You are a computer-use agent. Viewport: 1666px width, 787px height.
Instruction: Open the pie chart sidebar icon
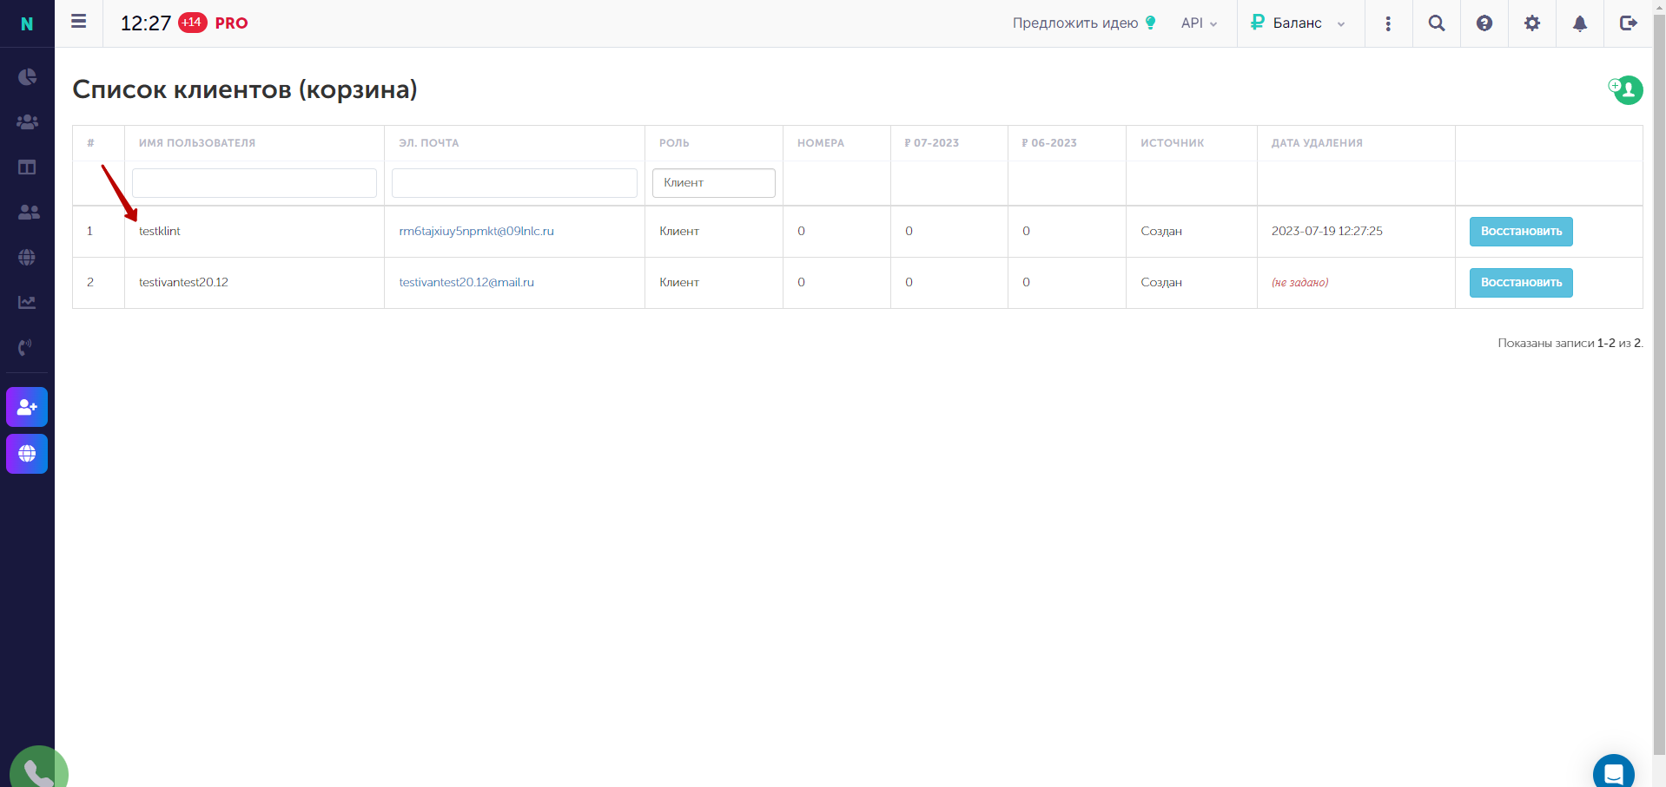pos(27,76)
